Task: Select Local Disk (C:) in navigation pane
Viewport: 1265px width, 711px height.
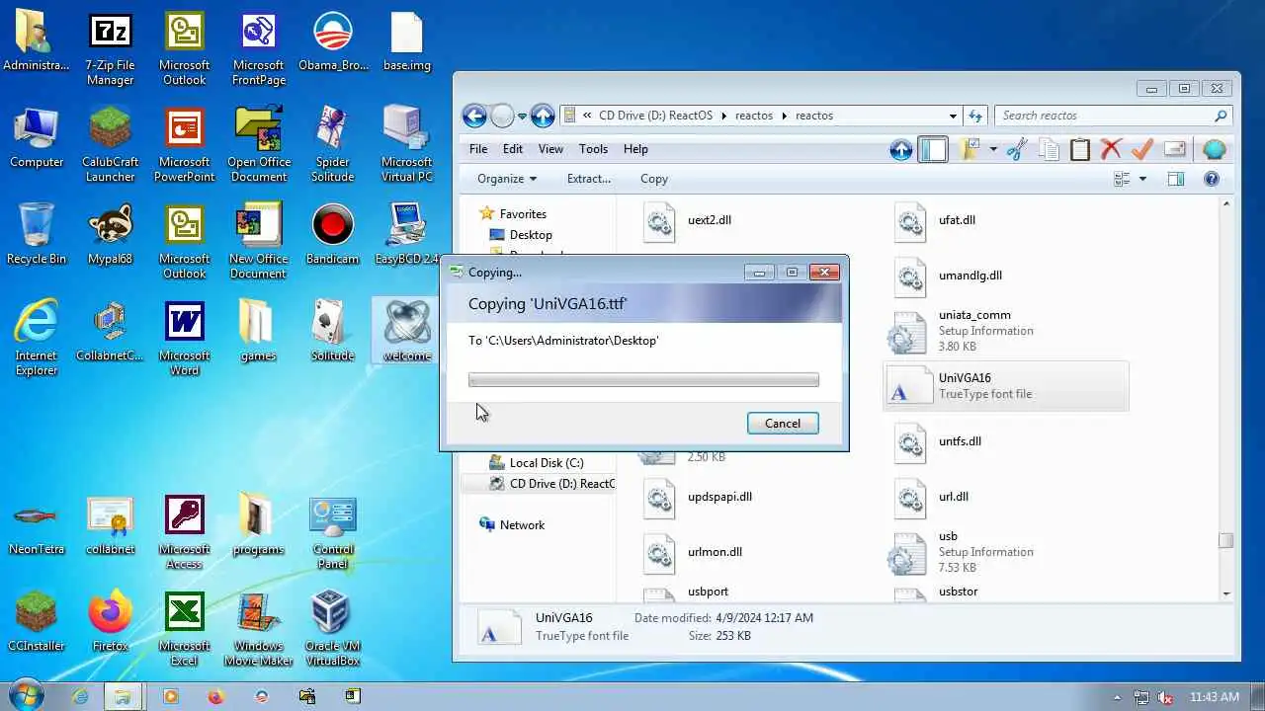Action: 547,463
